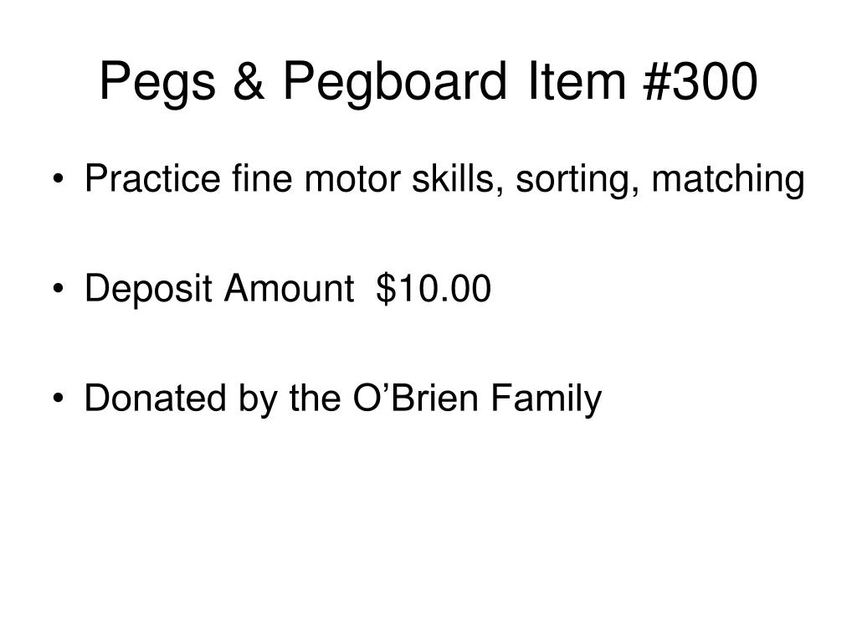Click the word 'matching' in first bullet
Image resolution: width=857 pixels, height=643 pixels.
pos(728,180)
